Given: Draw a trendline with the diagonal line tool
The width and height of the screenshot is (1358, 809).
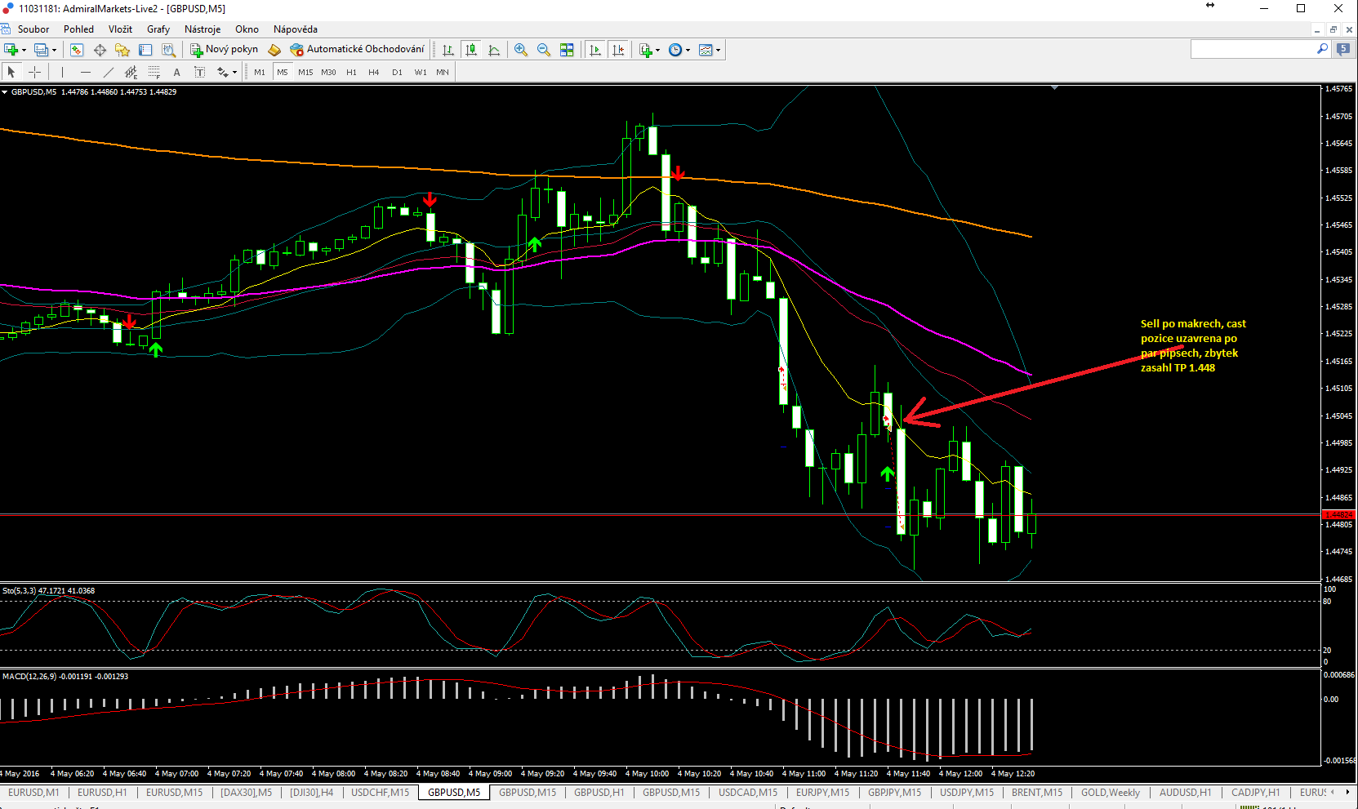Looking at the screenshot, I should [108, 72].
